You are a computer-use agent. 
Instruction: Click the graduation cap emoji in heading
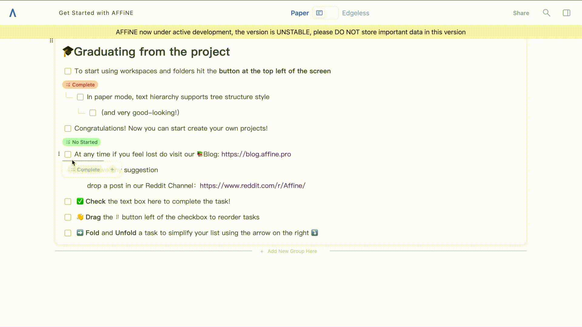tap(68, 51)
